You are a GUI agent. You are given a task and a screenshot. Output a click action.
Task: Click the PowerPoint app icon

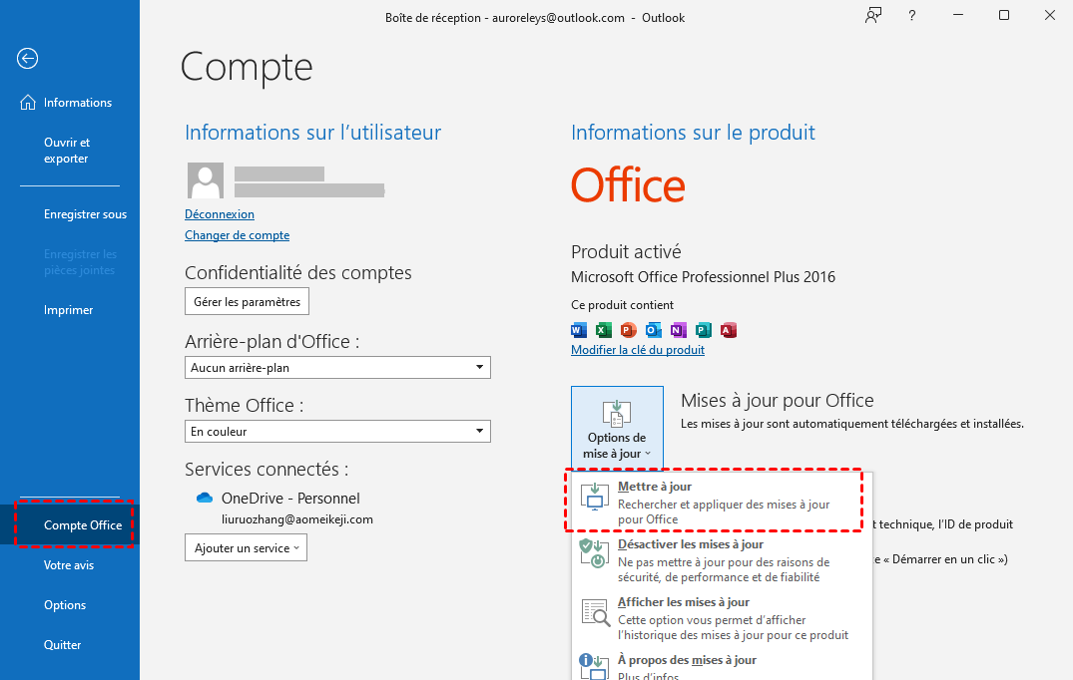(628, 330)
